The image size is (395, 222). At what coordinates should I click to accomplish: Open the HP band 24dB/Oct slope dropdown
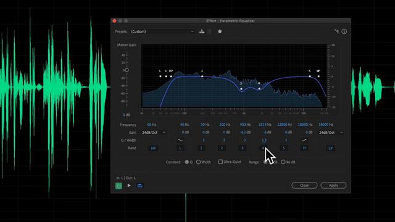click(x=154, y=133)
